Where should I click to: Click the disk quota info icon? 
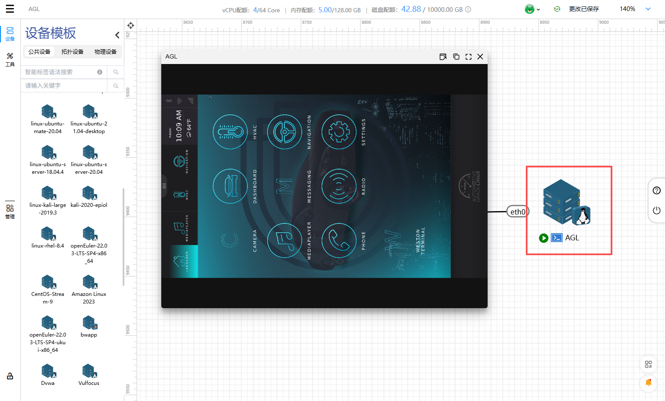point(468,9)
